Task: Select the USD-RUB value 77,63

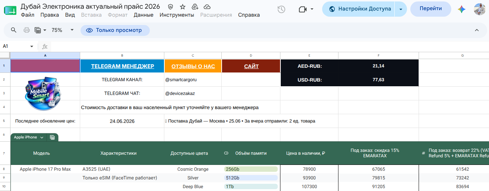Action: pyautogui.click(x=378, y=80)
